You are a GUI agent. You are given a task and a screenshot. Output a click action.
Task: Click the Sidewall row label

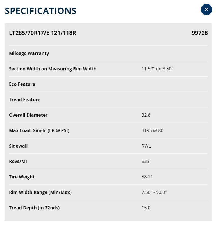(18, 146)
